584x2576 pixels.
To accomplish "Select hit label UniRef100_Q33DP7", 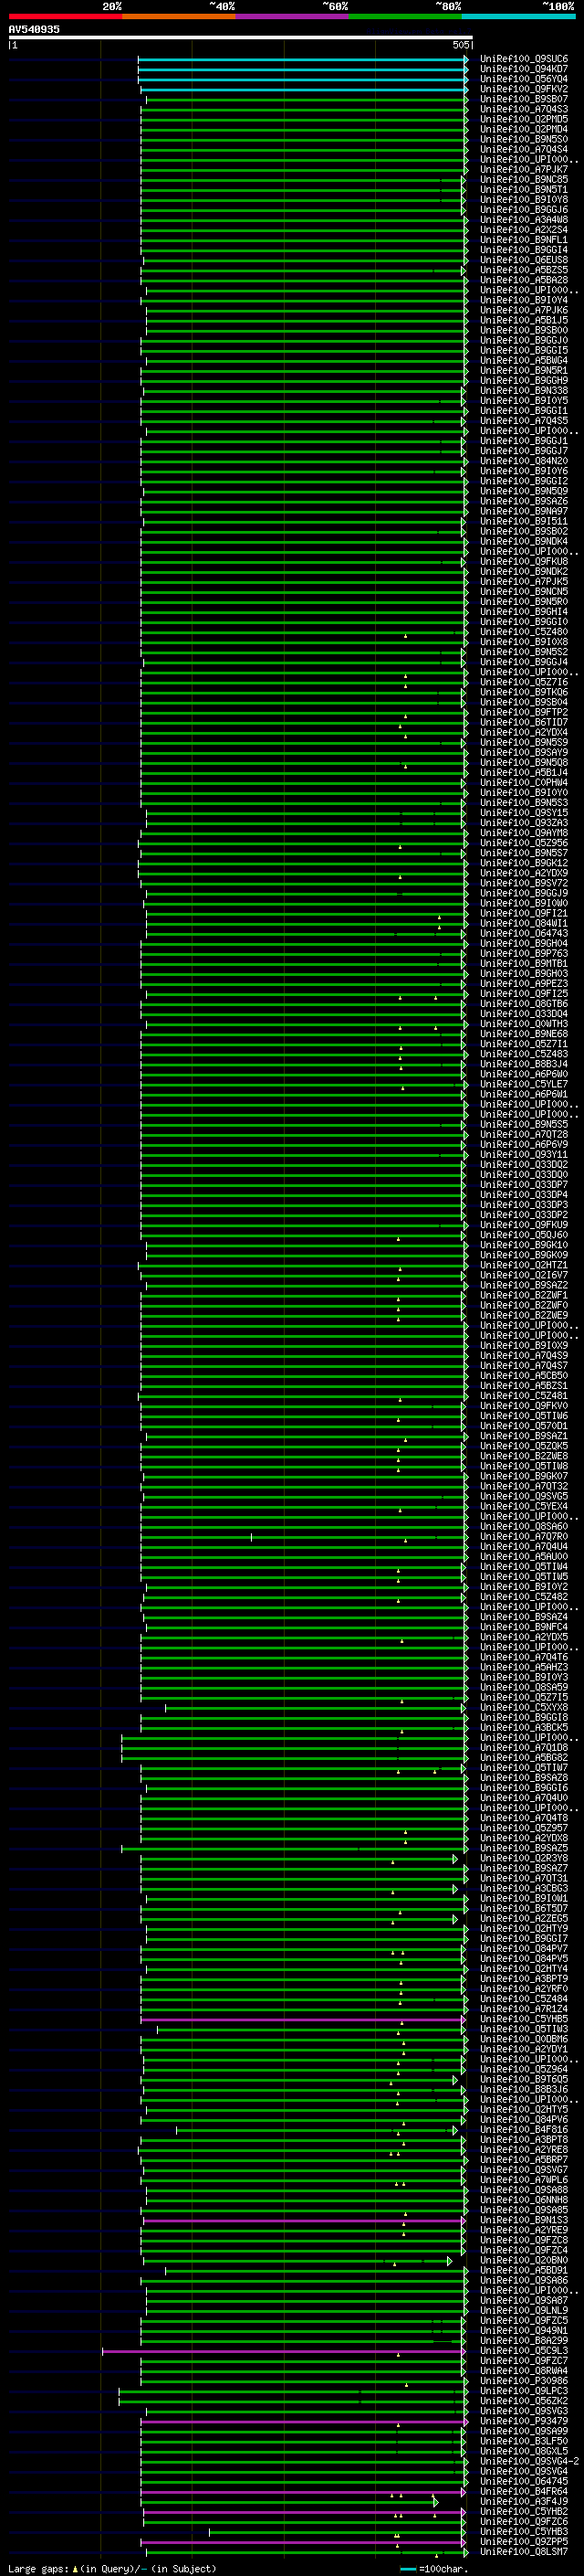I will pos(523,1185).
